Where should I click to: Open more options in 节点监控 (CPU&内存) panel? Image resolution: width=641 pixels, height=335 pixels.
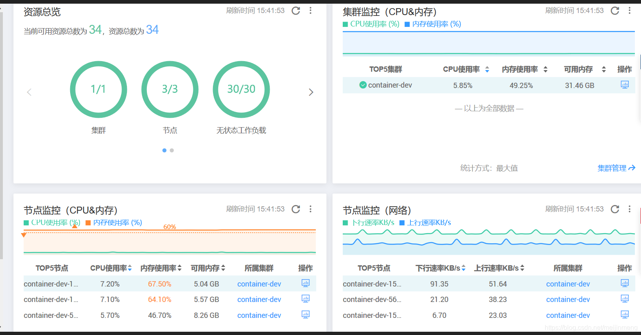point(311,209)
